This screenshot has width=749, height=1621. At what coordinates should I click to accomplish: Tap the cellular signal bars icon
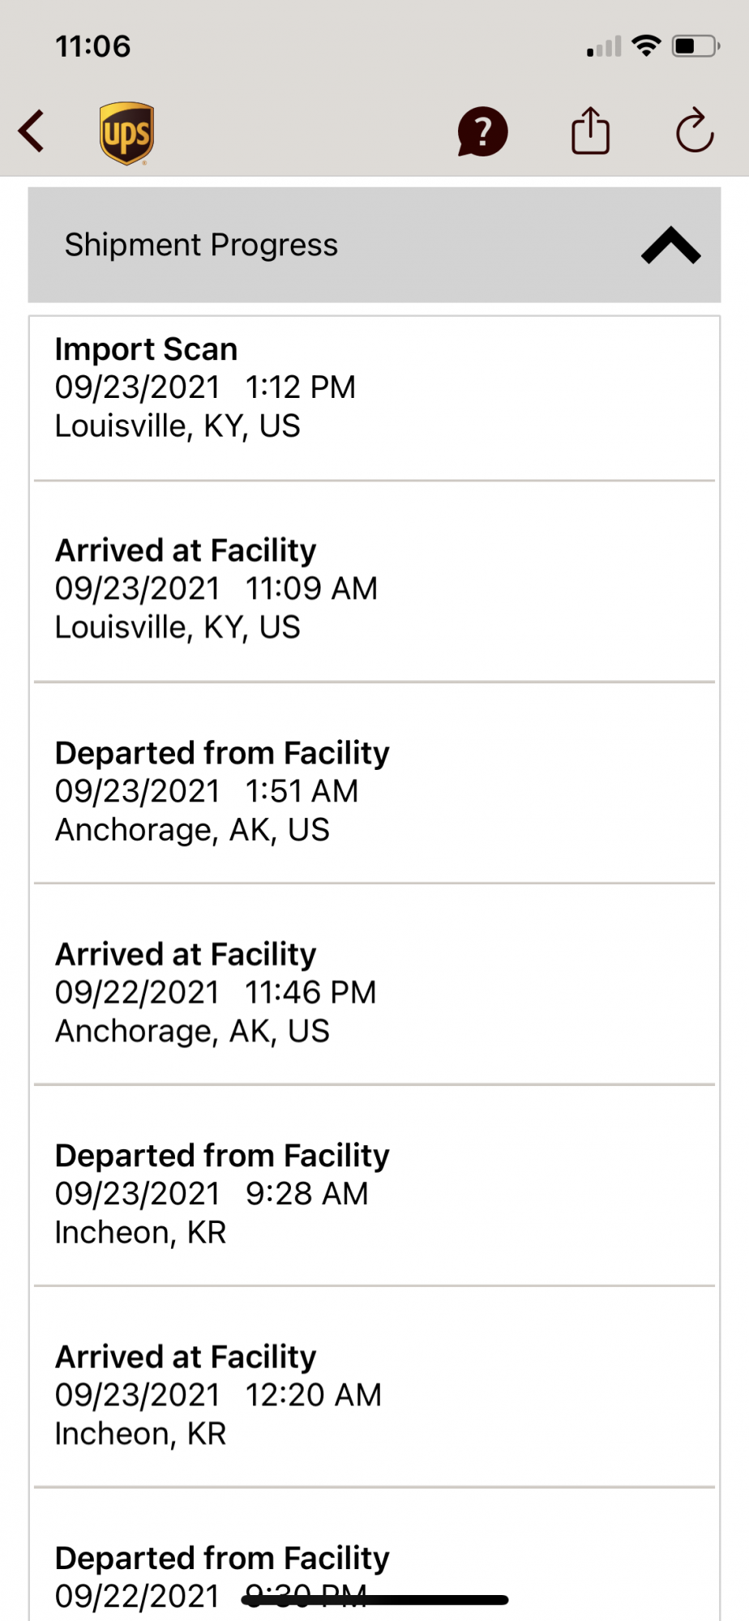604,46
